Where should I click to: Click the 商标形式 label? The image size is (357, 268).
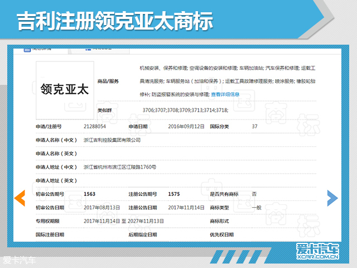pos(219,221)
